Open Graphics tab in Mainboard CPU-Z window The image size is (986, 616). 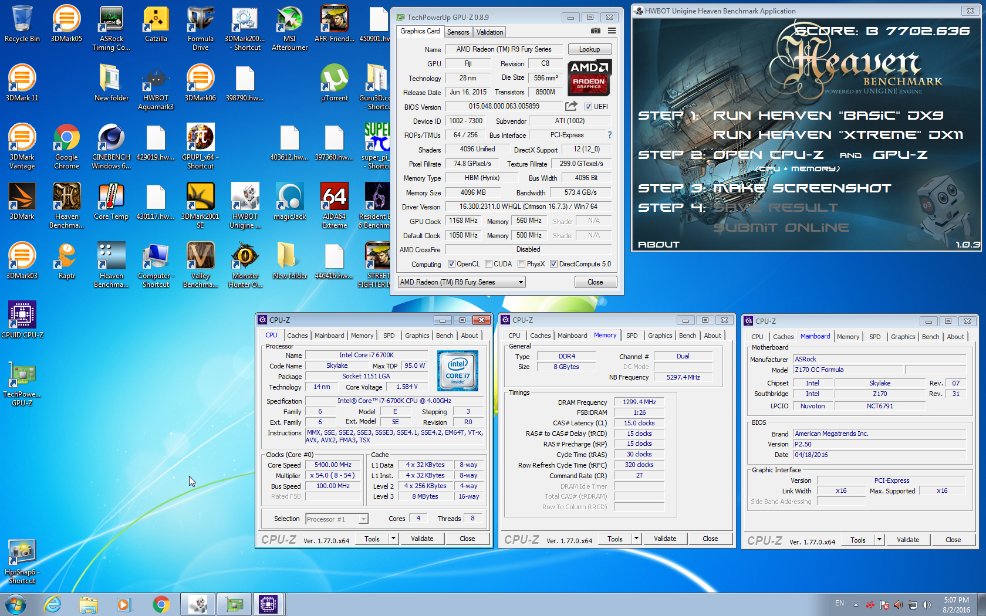(x=903, y=337)
